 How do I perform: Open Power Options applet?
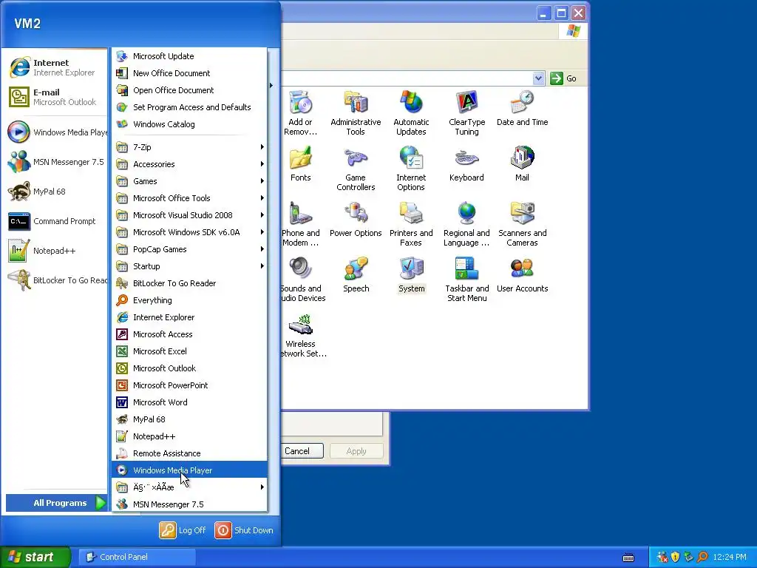[356, 219]
